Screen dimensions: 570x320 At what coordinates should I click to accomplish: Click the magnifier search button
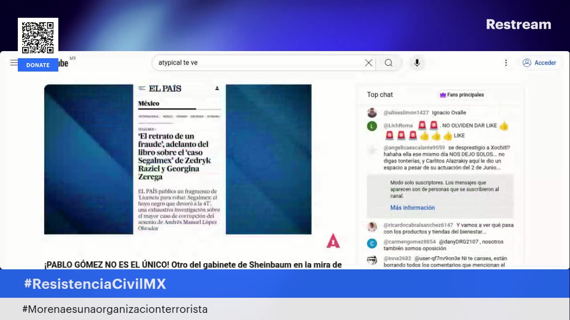point(389,63)
